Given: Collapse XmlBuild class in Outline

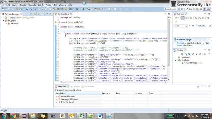Looking at the screenshot, I should (176, 60).
